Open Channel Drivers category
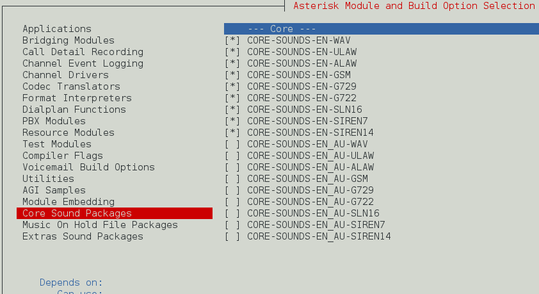 coord(65,75)
